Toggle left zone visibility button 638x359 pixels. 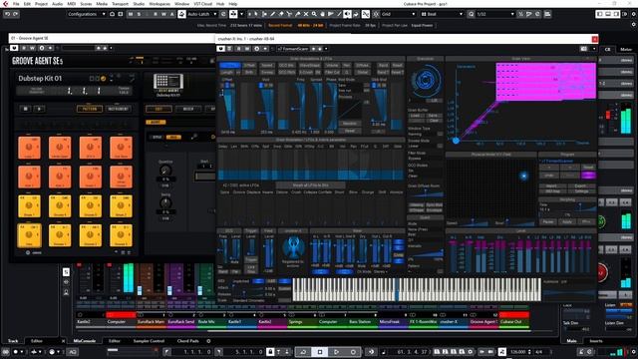(x=600, y=14)
